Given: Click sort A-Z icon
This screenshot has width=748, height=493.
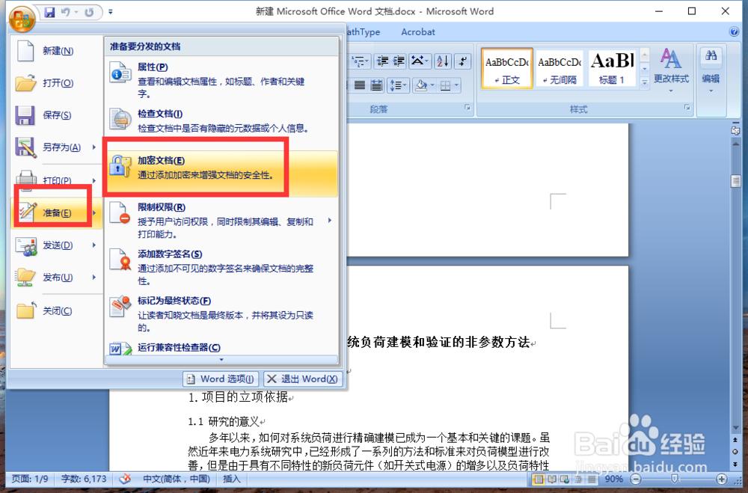Looking at the screenshot, I should 443,61.
